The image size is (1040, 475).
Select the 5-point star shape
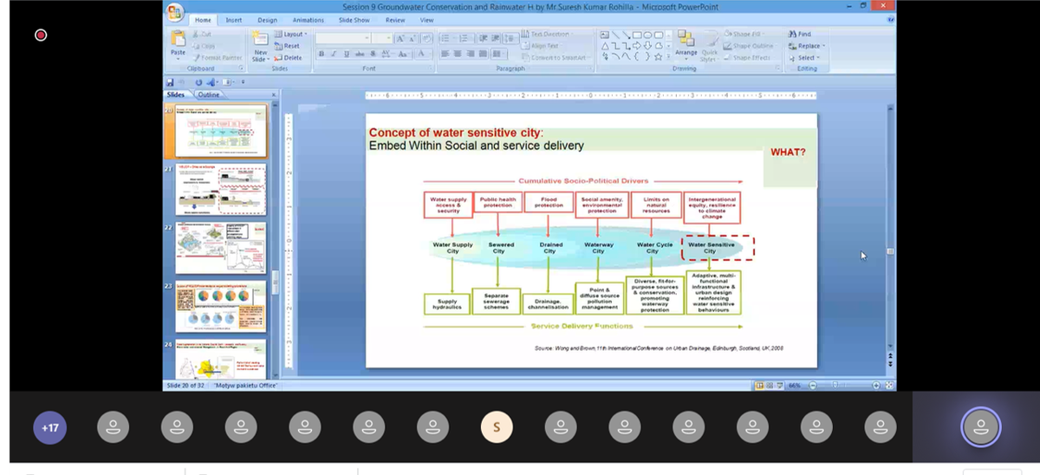658,56
